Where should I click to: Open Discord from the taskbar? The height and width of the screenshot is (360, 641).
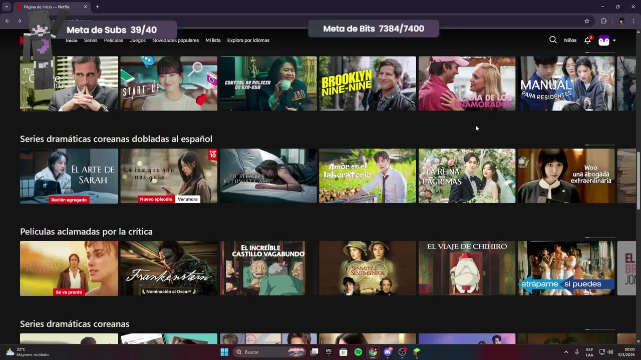(388, 352)
